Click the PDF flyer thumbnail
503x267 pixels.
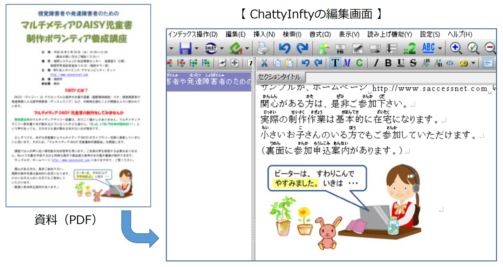78,106
